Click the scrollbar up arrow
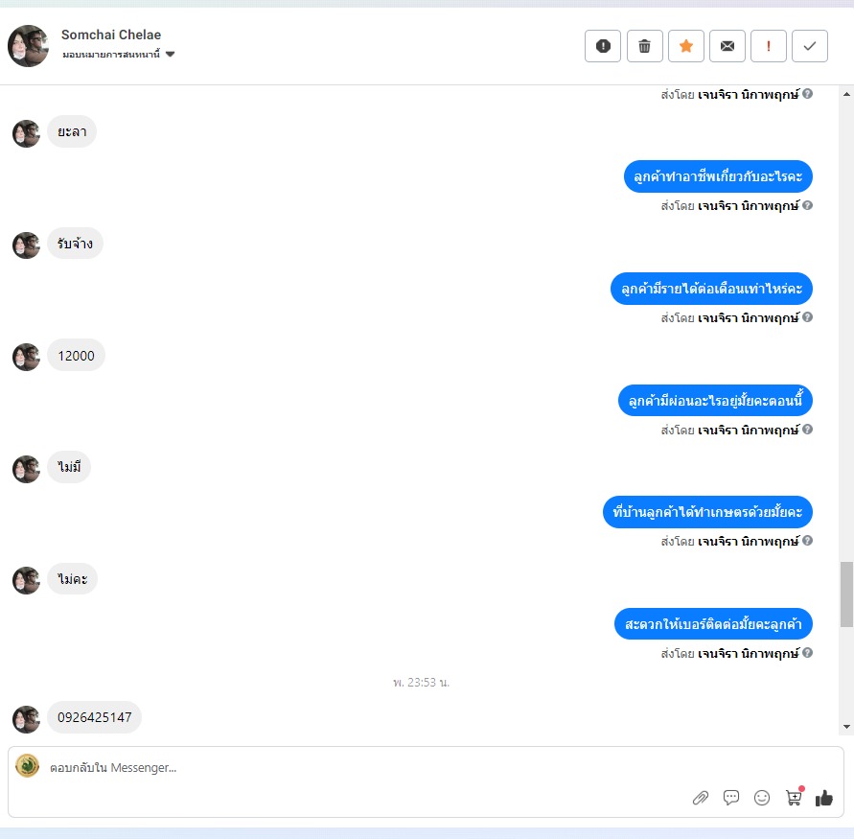The height and width of the screenshot is (839, 854). point(846,94)
